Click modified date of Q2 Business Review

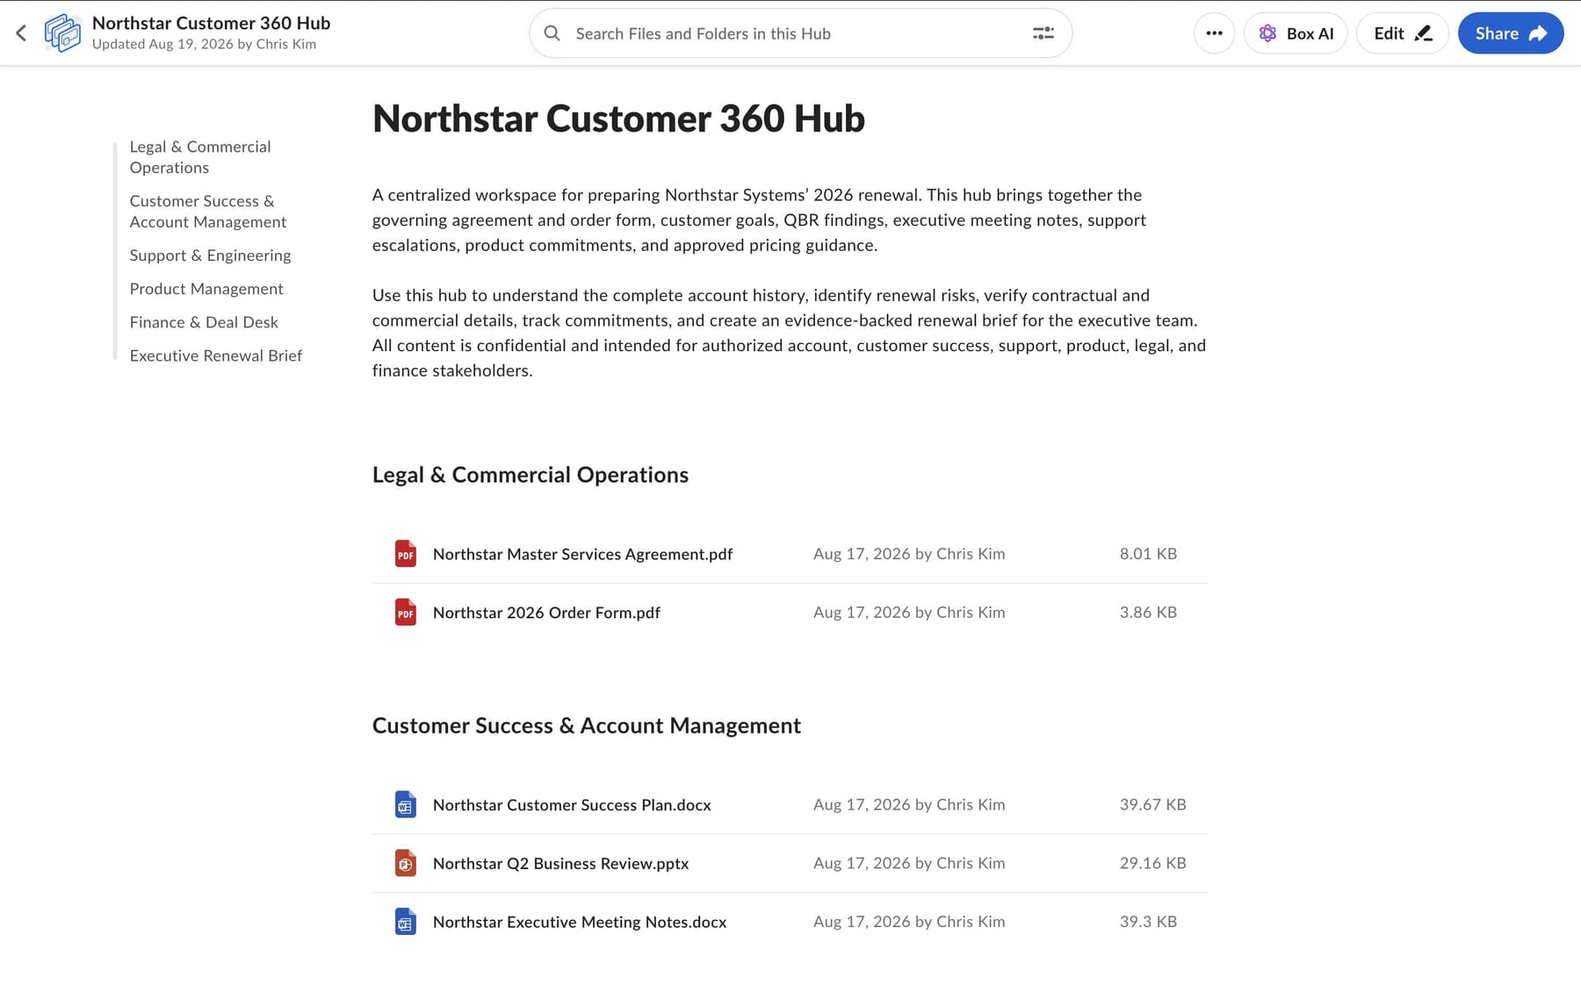909,864
